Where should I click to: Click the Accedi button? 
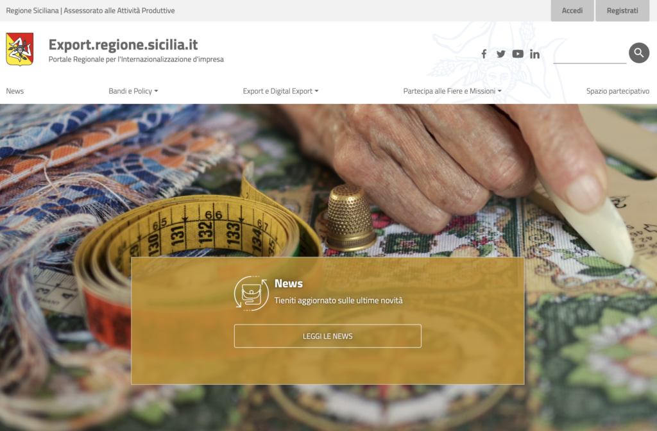click(572, 10)
